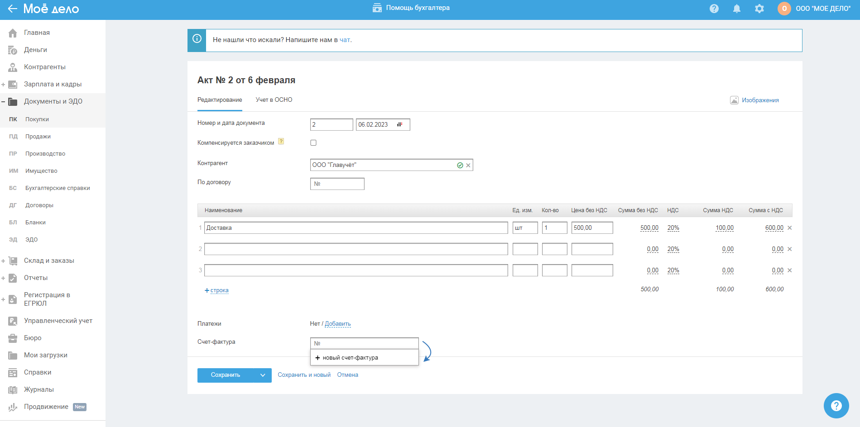Viewport: 860px width, 427px height.
Task: Open the round help chat button
Action: coord(836,406)
